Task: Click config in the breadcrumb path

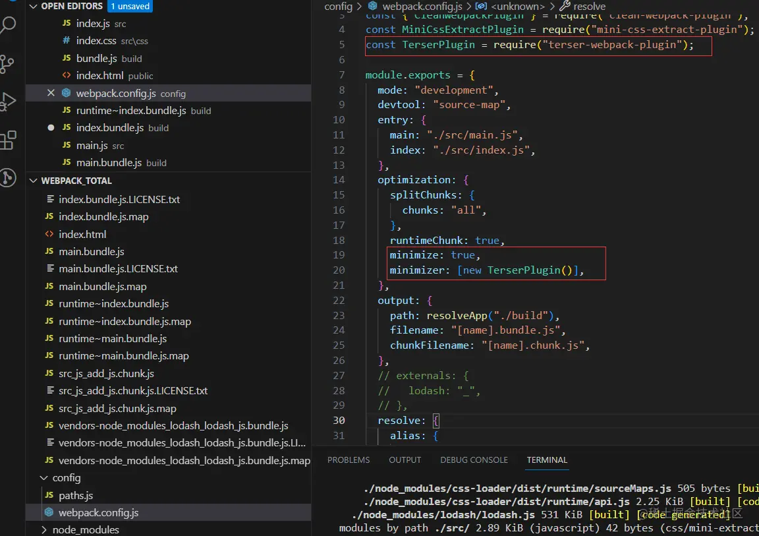Action: 339,7
